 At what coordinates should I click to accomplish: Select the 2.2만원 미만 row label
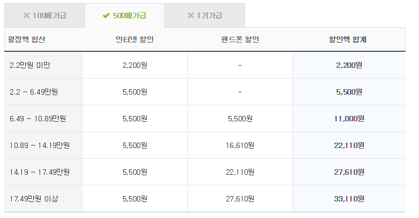30,65
